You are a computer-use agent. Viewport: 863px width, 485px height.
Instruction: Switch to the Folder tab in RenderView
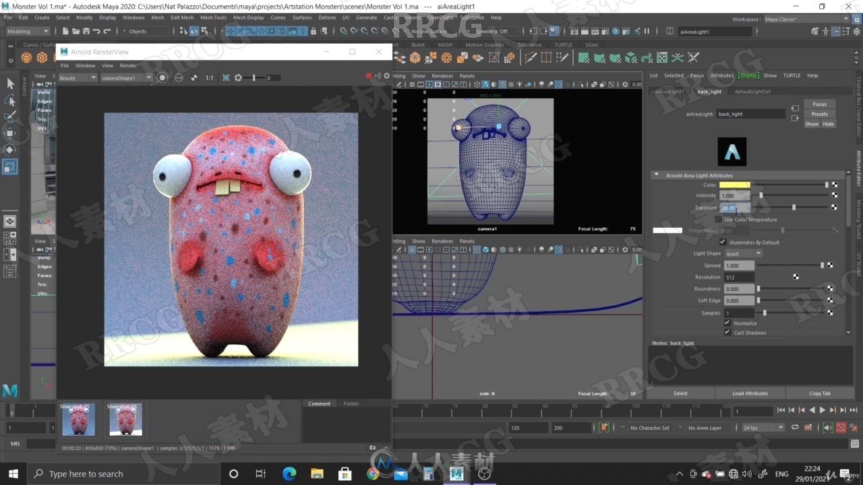[x=351, y=403]
